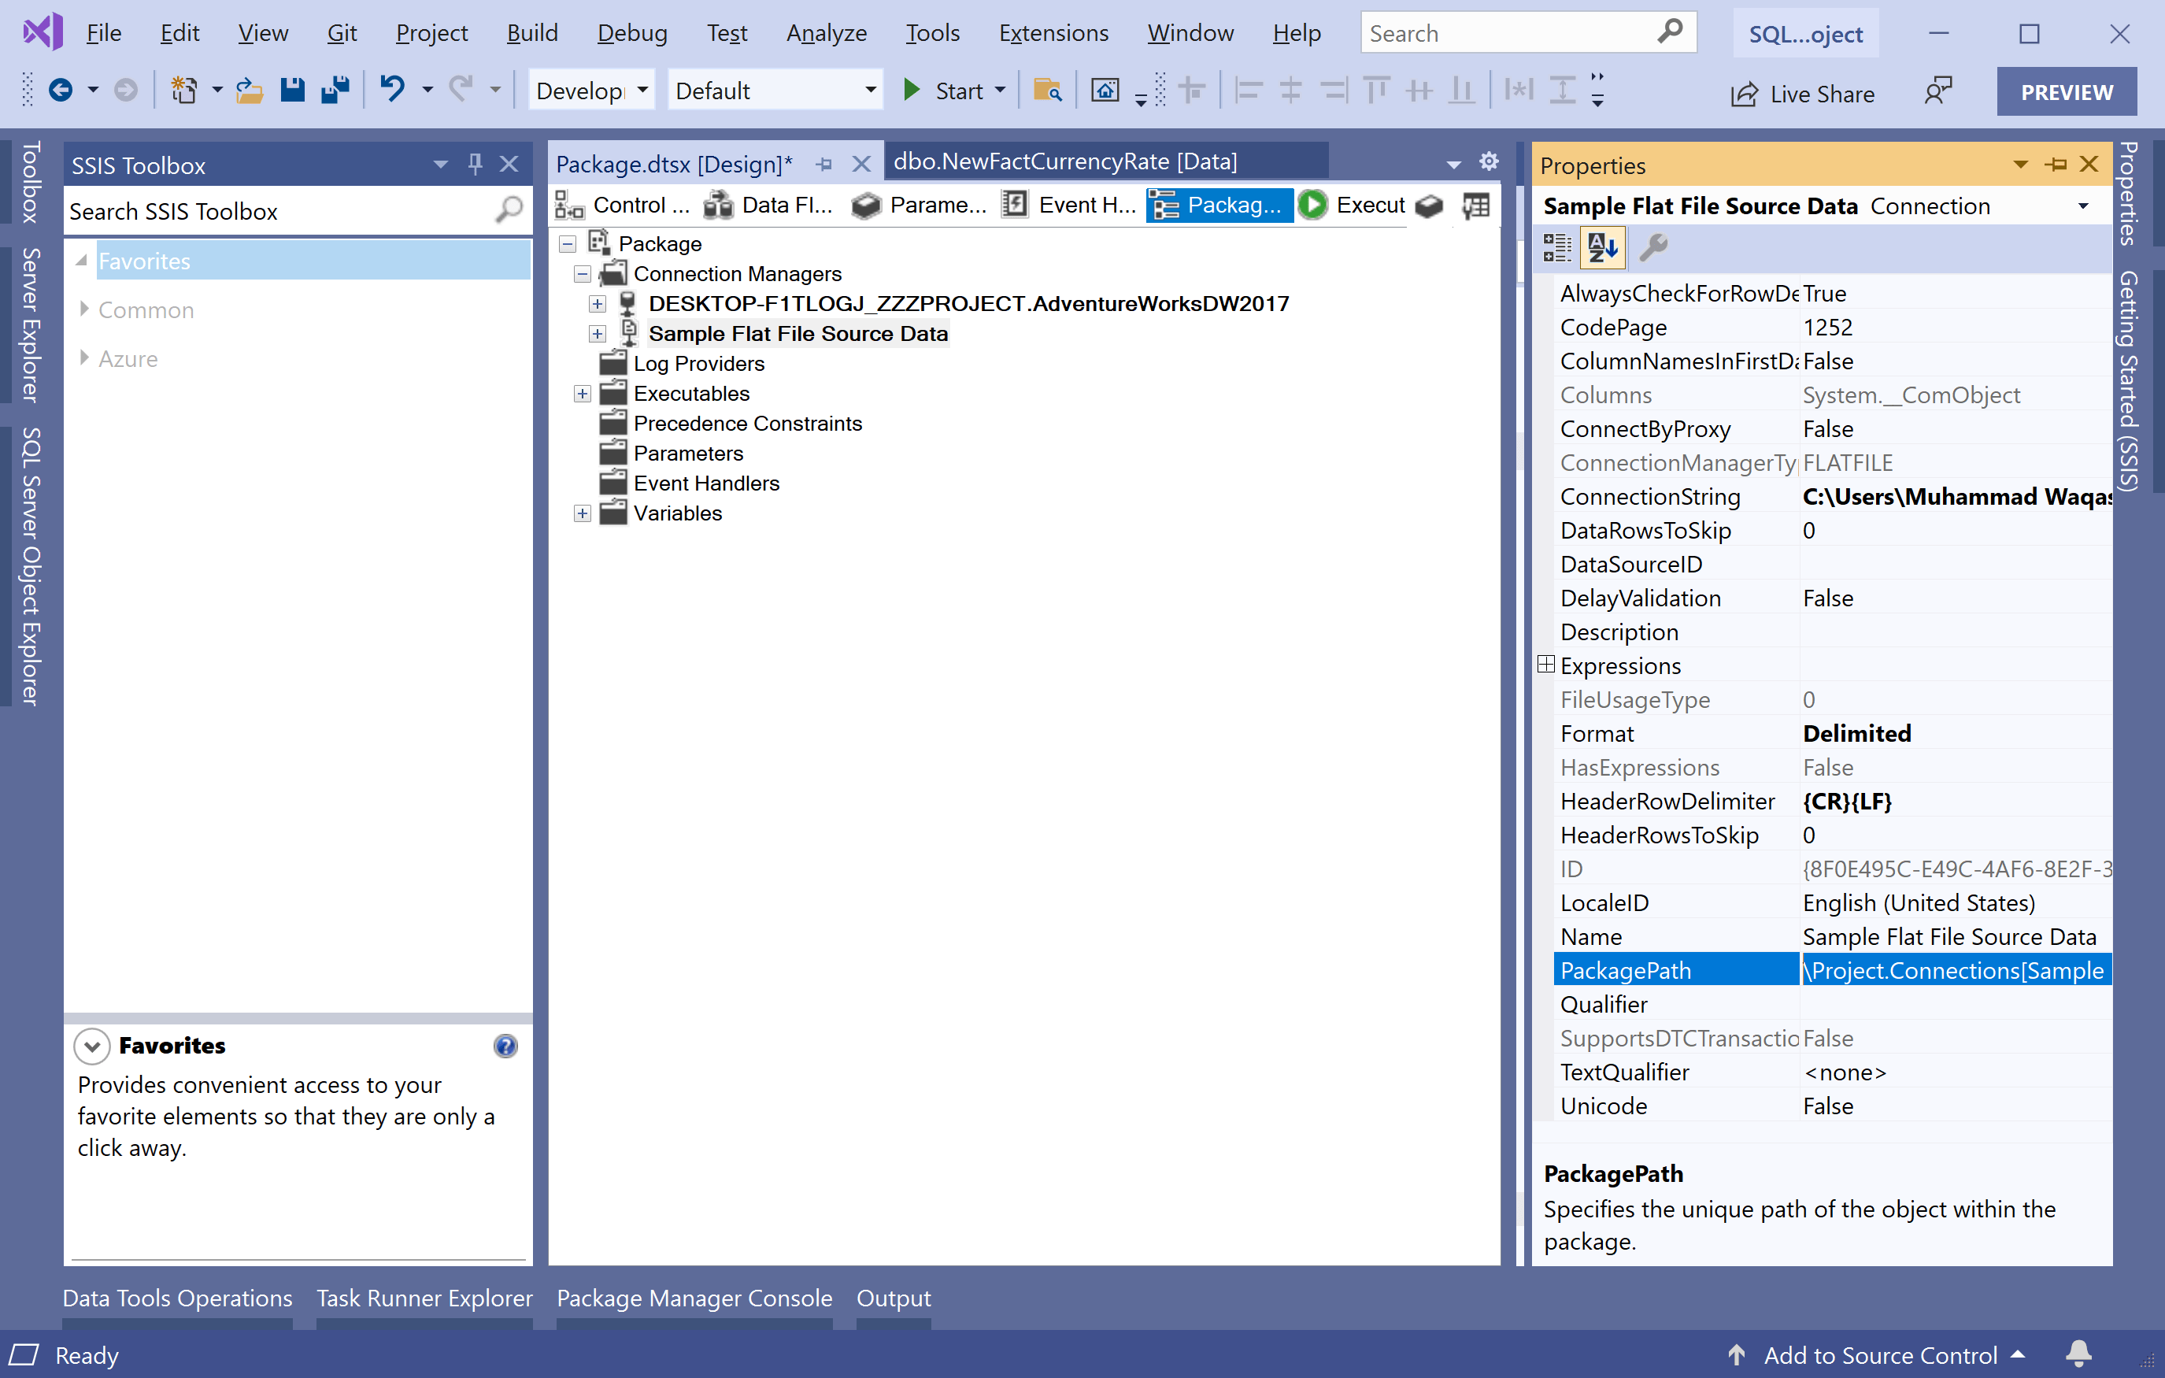2165x1378 pixels.
Task: Expand the Executables tree node
Action: (582, 393)
